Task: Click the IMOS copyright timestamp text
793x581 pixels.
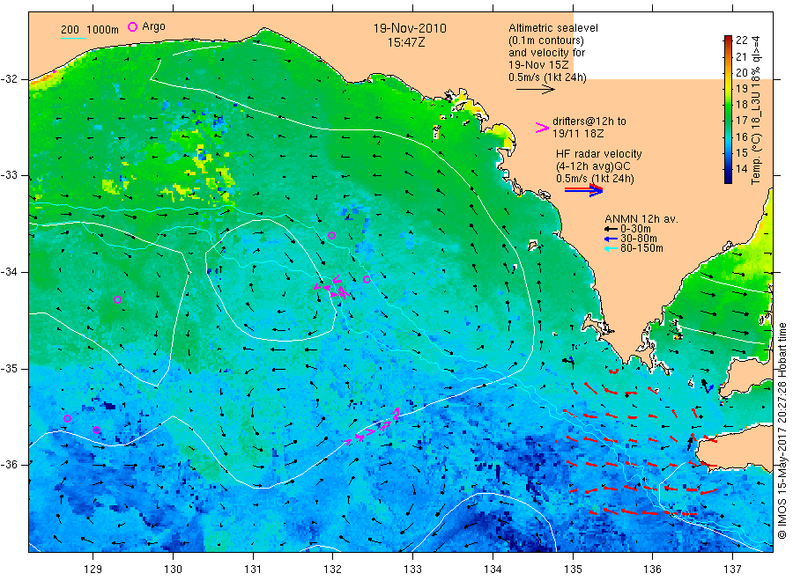Action: click(x=782, y=430)
